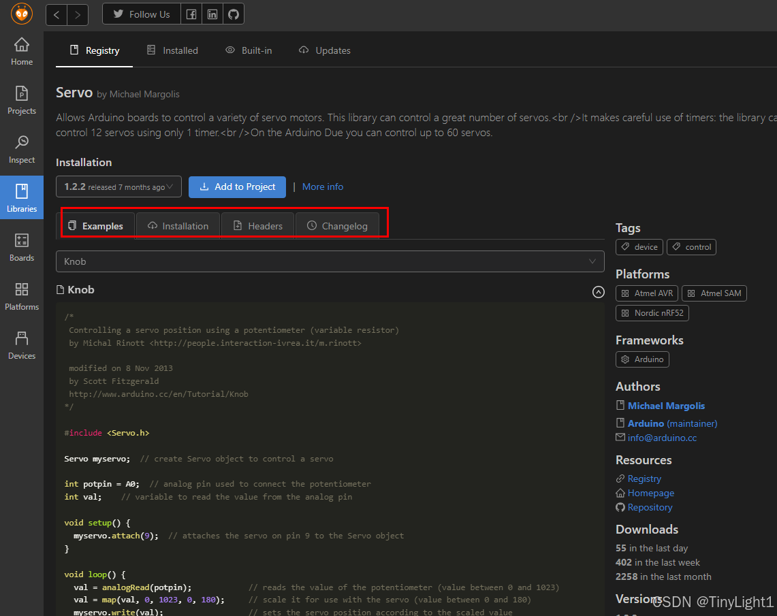
Task: Click the Atmel SAM platform tag
Action: coord(714,293)
